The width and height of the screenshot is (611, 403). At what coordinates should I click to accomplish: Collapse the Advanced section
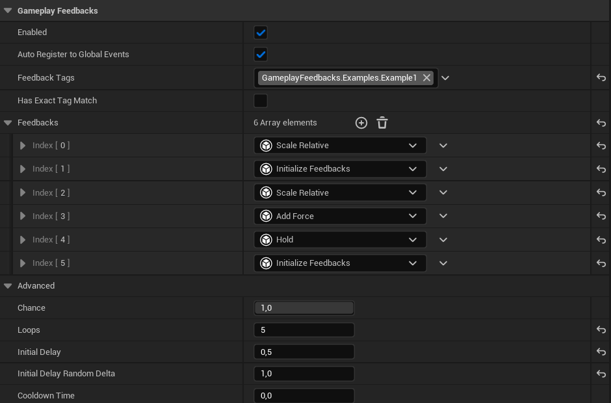tap(8, 286)
